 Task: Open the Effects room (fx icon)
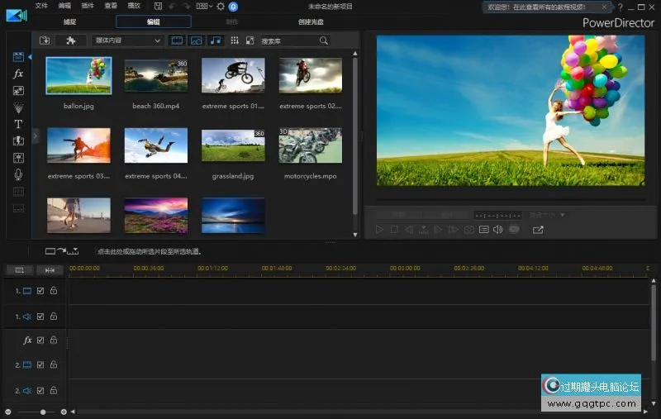[18, 74]
